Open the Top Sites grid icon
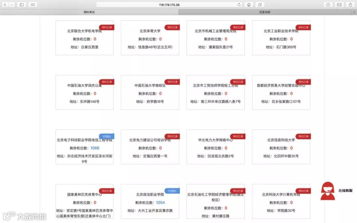The height and width of the screenshot is (223, 357). point(33,5)
